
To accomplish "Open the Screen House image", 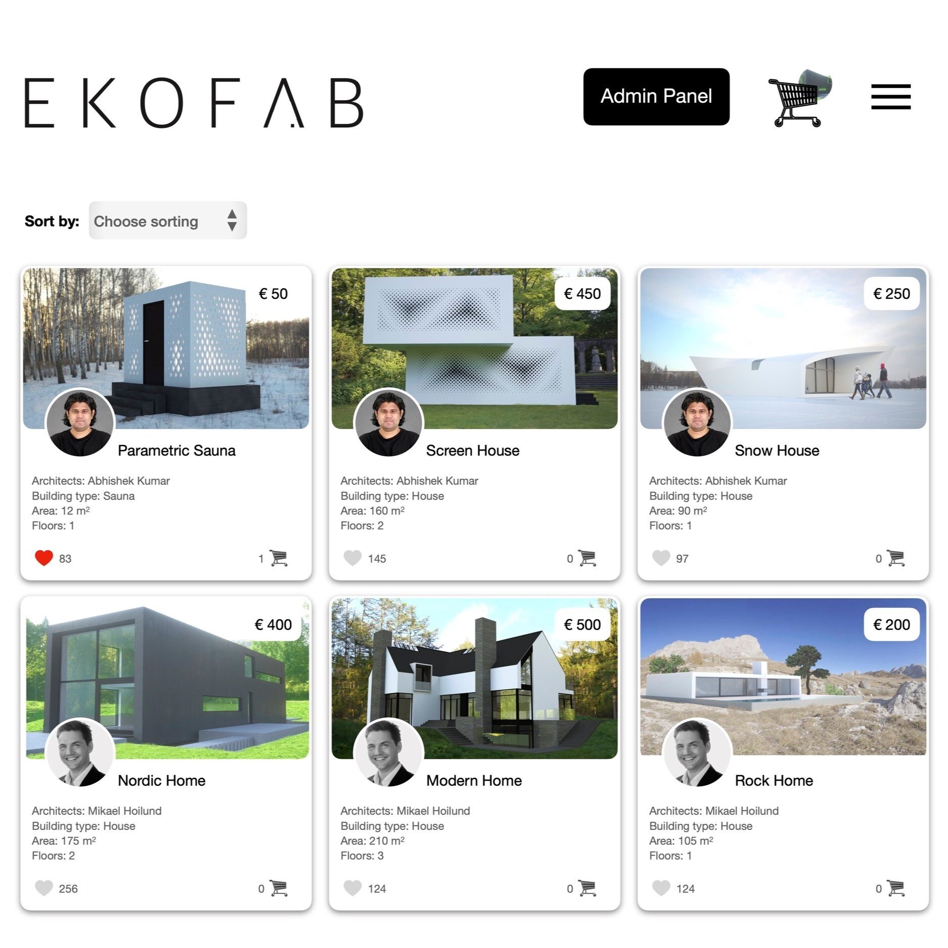I will pos(474,348).
